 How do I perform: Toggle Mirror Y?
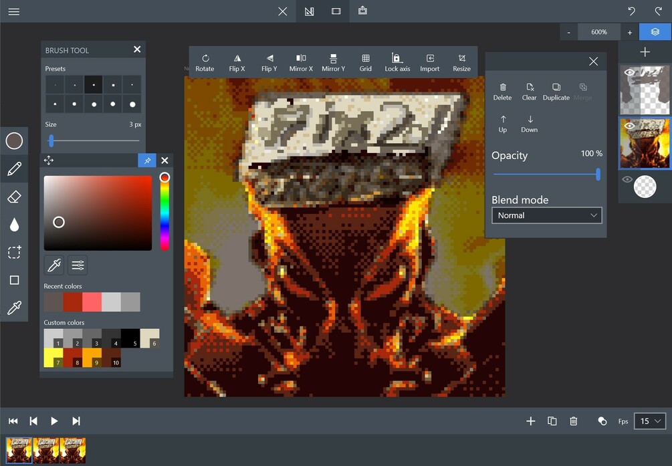[334, 63]
